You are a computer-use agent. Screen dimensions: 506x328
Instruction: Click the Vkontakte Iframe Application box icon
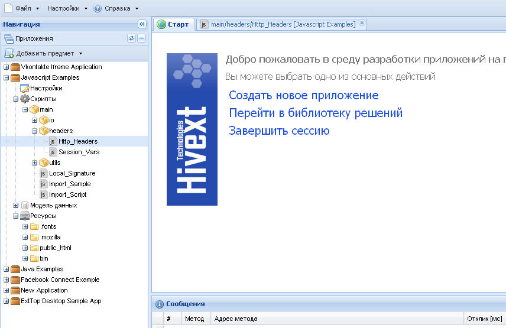click(x=15, y=67)
